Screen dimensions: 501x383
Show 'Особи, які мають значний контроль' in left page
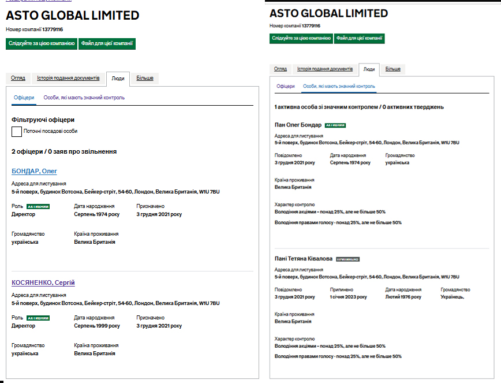point(84,98)
